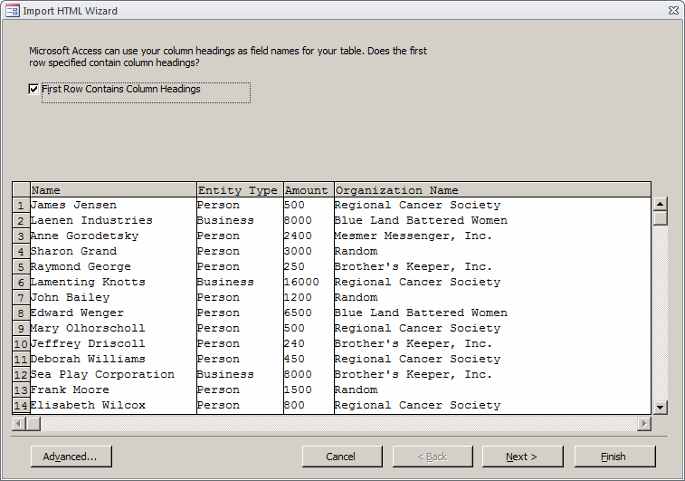Image resolution: width=685 pixels, height=481 pixels.
Task: Close the Import HTML Wizard dialog
Action: [x=673, y=11]
